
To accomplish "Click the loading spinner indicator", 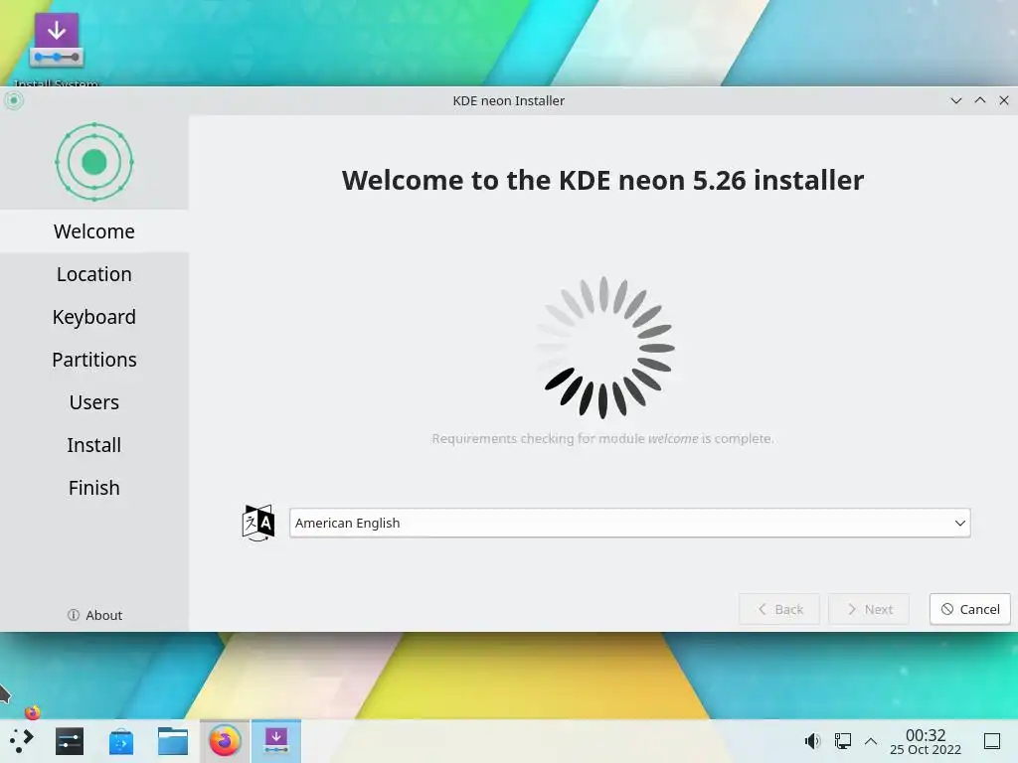I will click(x=603, y=348).
